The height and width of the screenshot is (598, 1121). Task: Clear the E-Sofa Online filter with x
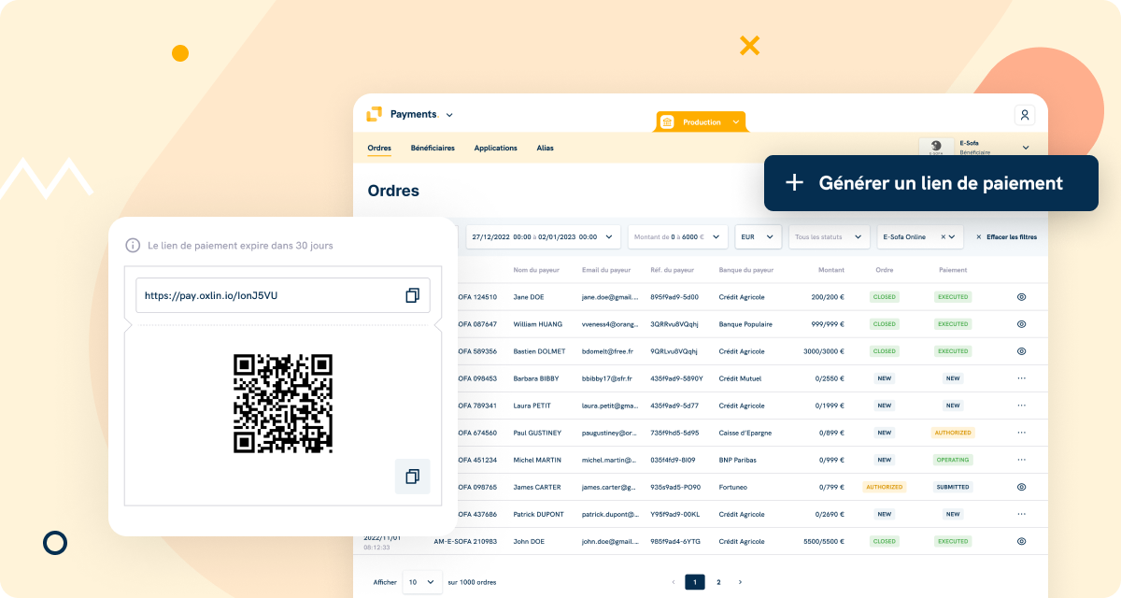[943, 237]
